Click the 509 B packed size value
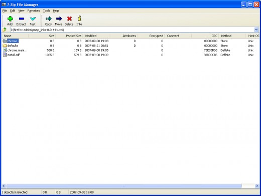261x196 pixels. click(78, 55)
